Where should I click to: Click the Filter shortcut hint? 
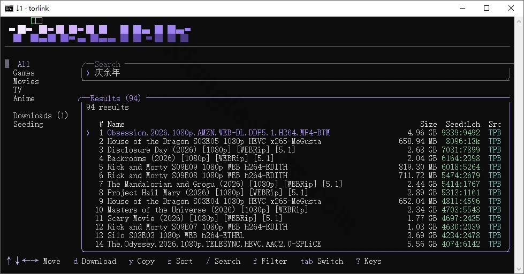(x=270, y=261)
